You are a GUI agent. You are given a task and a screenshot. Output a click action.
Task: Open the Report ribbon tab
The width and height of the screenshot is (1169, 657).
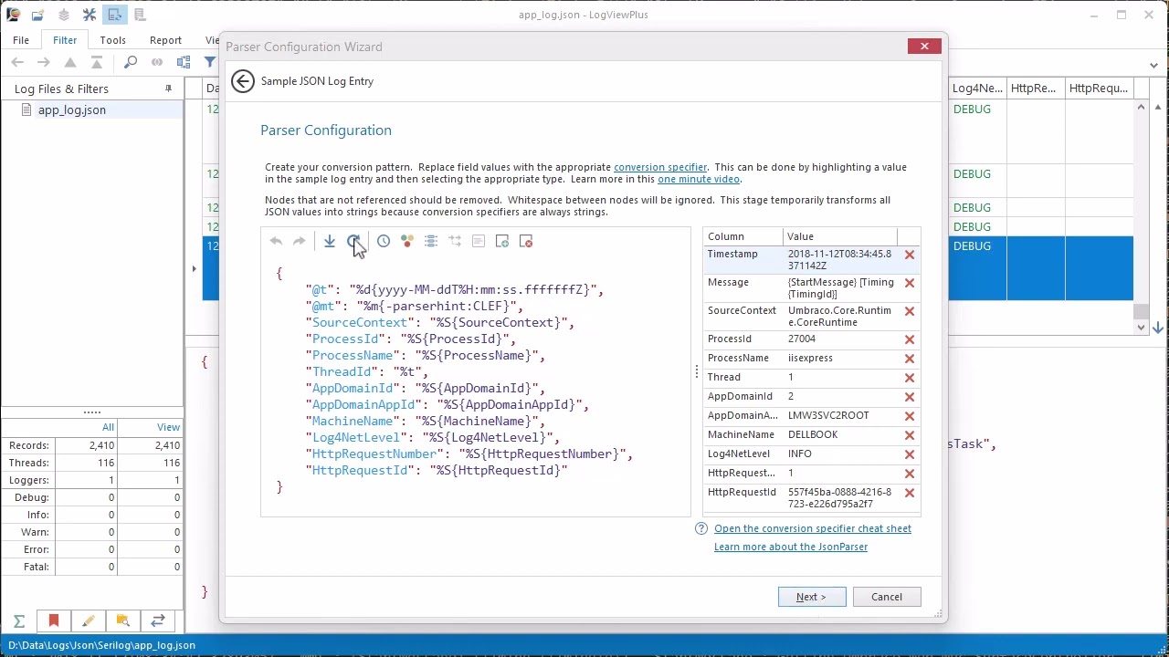point(165,40)
